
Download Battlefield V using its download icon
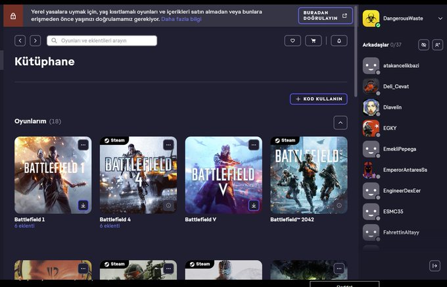pyautogui.click(x=254, y=205)
